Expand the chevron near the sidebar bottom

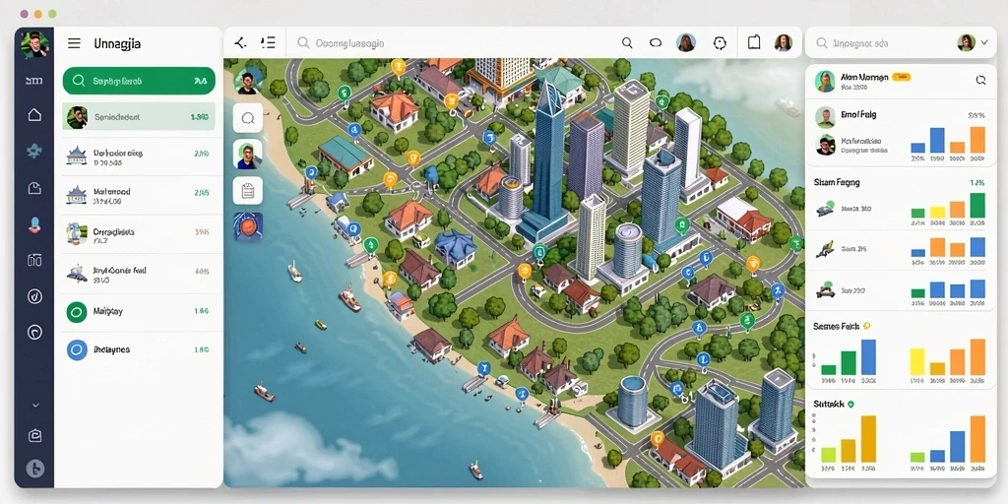coord(35,405)
